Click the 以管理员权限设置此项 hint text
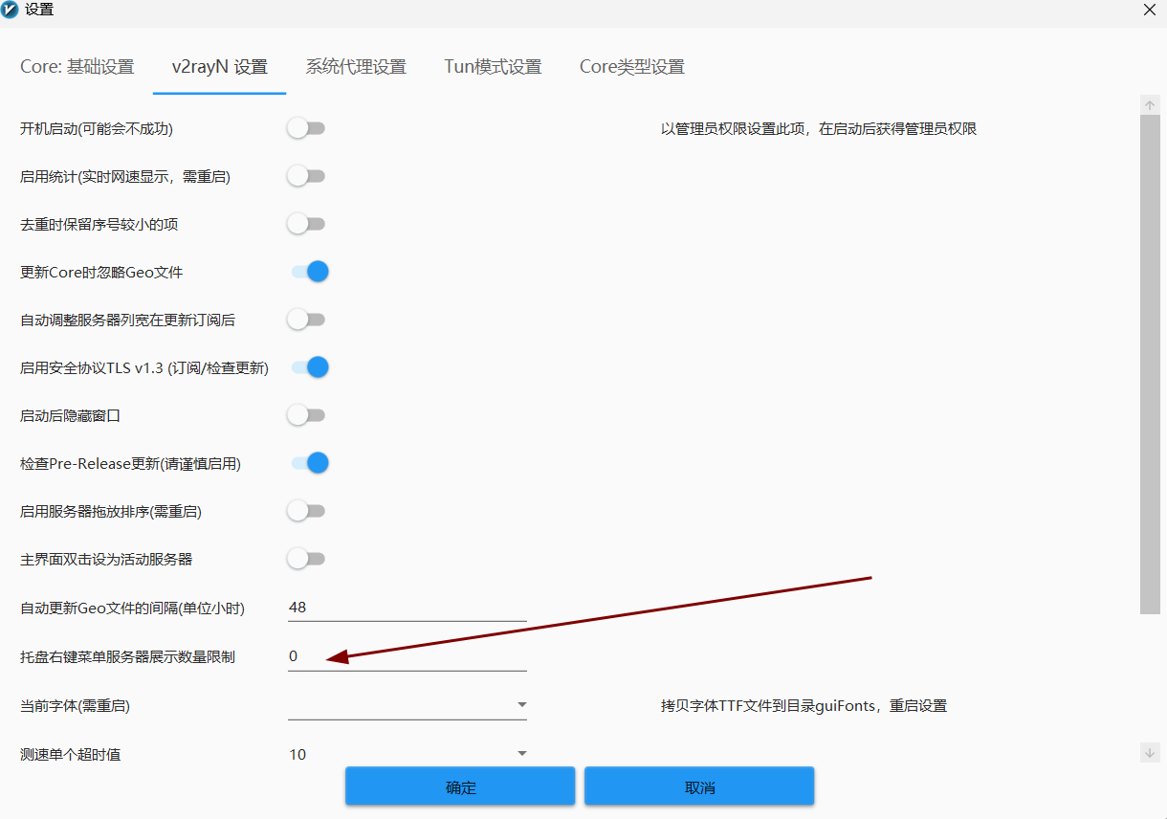The width and height of the screenshot is (1167, 819). click(x=819, y=128)
